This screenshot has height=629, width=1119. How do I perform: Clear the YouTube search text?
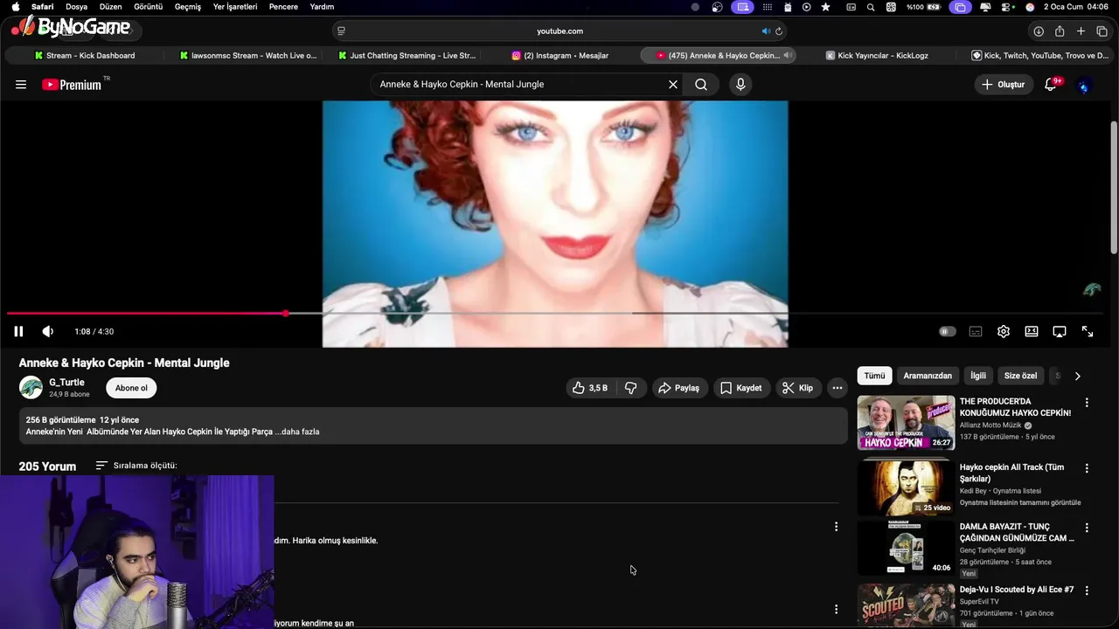pos(673,85)
